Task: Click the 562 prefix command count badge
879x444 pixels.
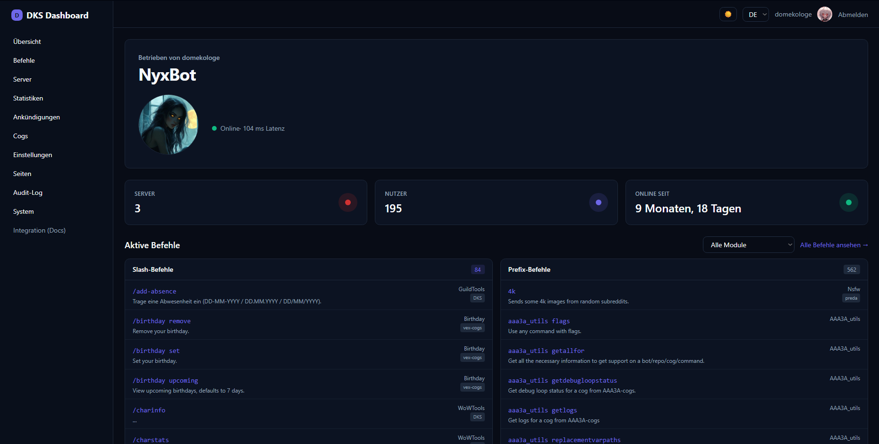Action: (852, 269)
